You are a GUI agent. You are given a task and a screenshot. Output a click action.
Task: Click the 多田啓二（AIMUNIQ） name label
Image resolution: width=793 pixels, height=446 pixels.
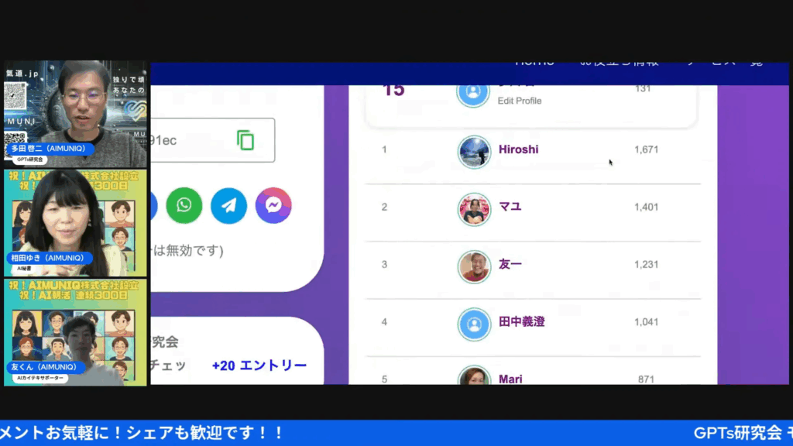pos(49,148)
